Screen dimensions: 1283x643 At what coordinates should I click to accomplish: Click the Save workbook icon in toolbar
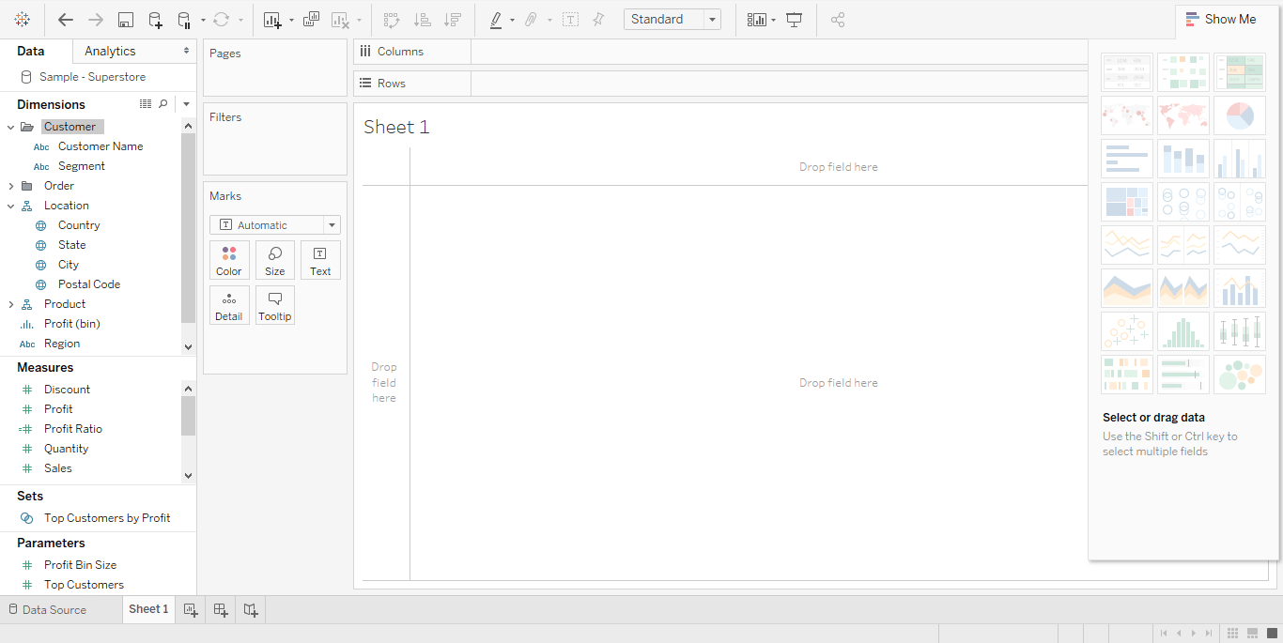pos(125,20)
